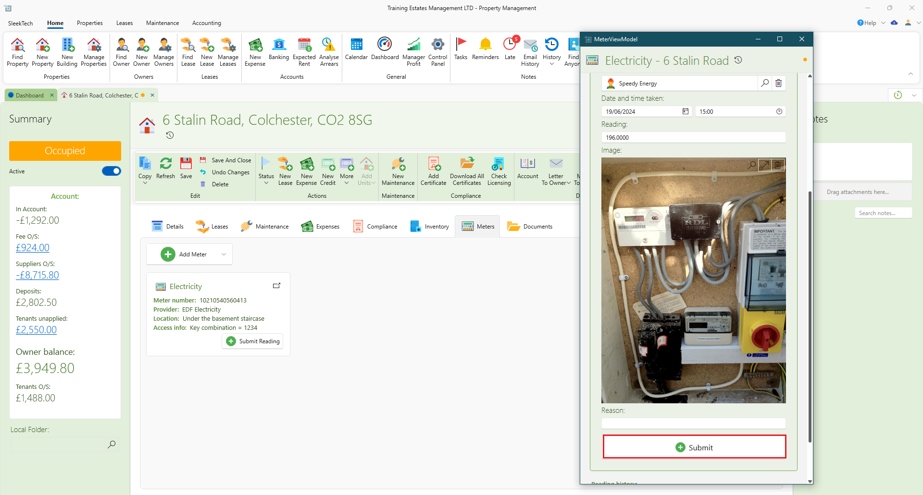Open the More actions dropdown
This screenshot has width=923, height=495.
[x=347, y=183]
